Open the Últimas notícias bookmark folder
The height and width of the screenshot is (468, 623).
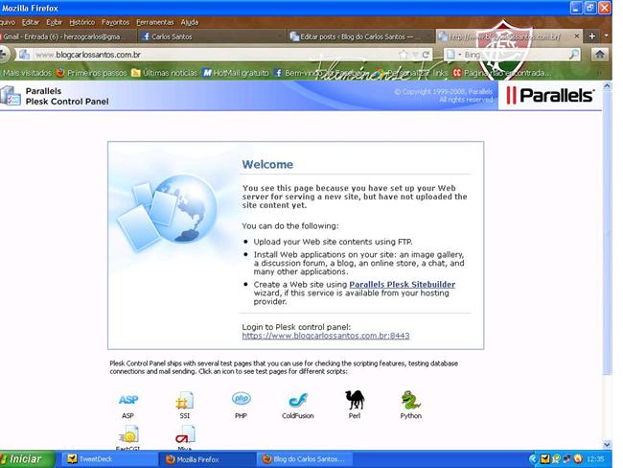point(165,73)
